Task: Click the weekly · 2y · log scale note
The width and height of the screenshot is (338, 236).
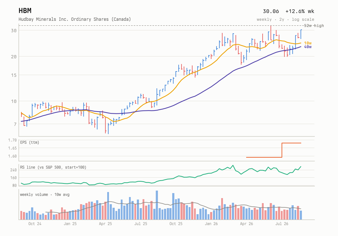Action: tap(285, 19)
